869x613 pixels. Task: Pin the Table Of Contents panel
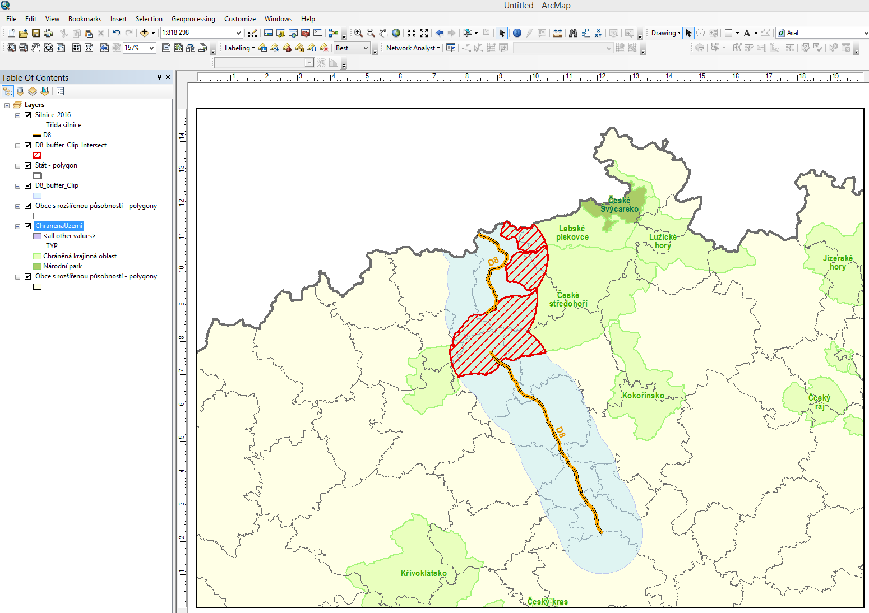pyautogui.click(x=159, y=77)
